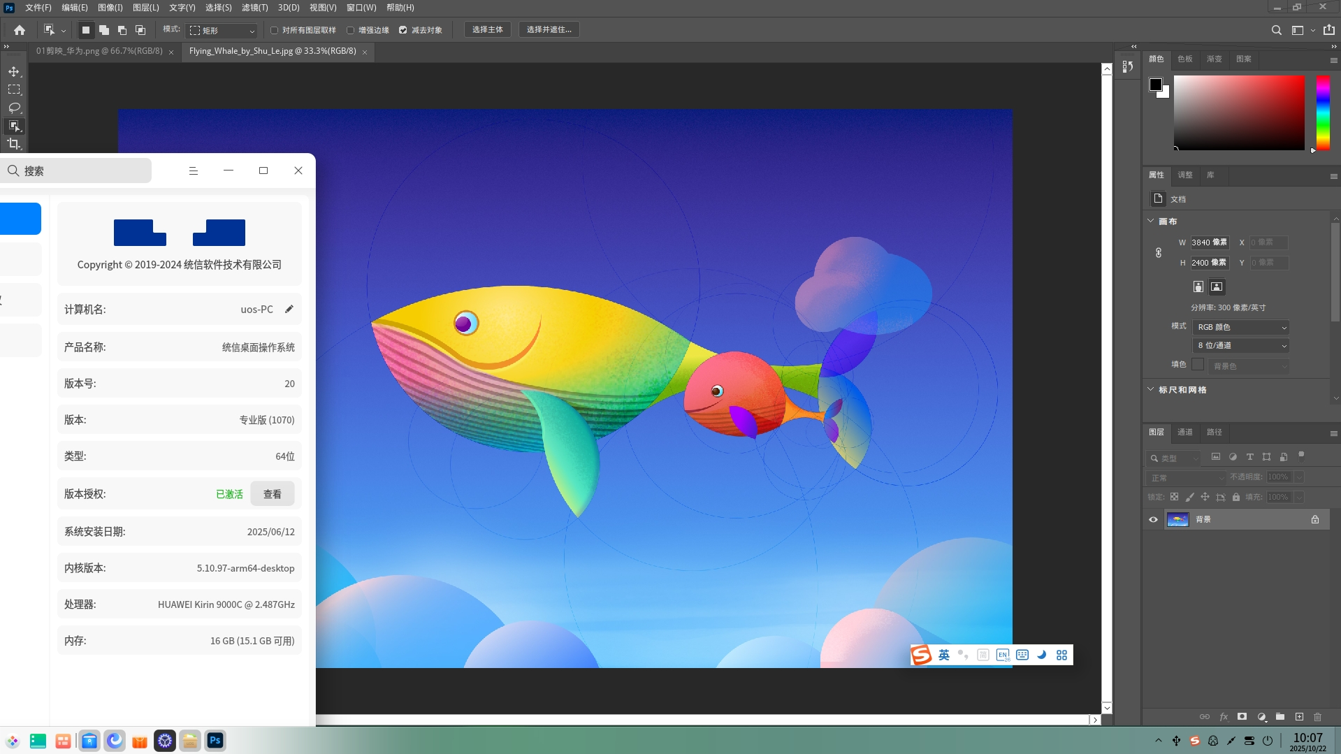Collapse the 画布 section
1341x754 pixels.
[1151, 221]
